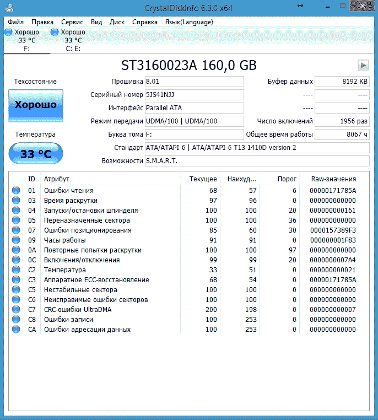Select the C: E: disk tab

[73, 40]
